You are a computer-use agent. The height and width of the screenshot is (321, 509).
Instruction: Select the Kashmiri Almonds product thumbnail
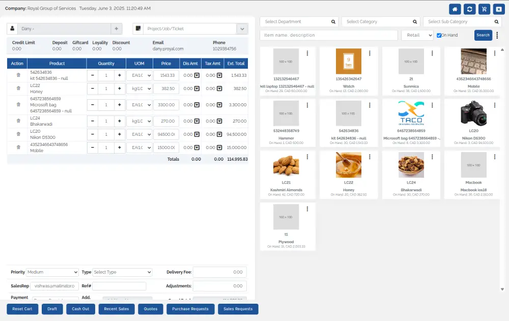[286, 165]
